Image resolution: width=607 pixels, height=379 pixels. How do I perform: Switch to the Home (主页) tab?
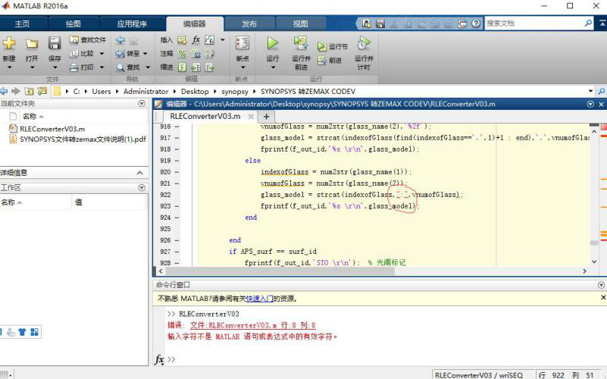(22, 23)
